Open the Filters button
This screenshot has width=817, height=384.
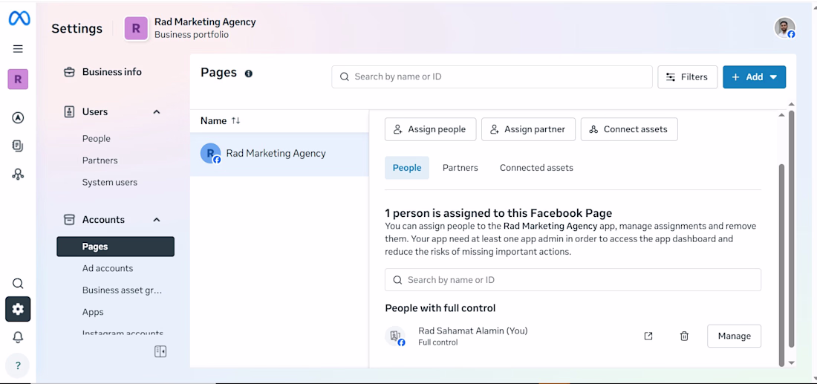tap(687, 77)
